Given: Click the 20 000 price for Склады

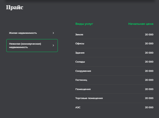Looking at the screenshot, I should click(x=149, y=62).
